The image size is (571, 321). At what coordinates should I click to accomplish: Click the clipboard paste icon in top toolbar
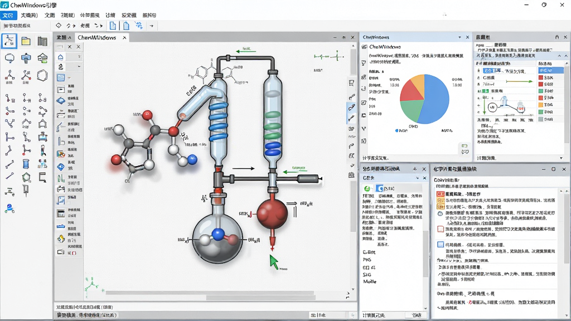126,26
